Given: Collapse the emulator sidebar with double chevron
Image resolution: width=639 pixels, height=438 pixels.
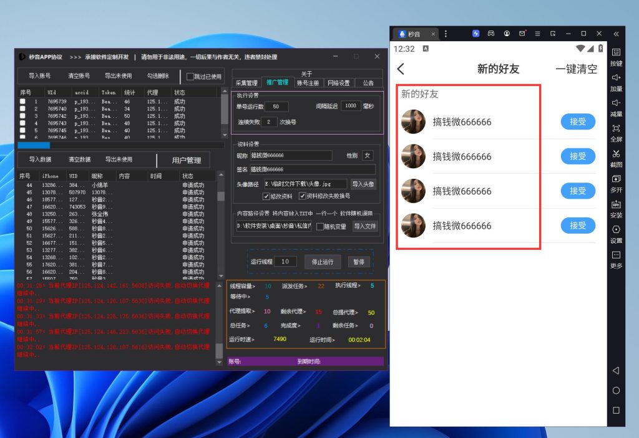Looking at the screenshot, I should [617, 34].
